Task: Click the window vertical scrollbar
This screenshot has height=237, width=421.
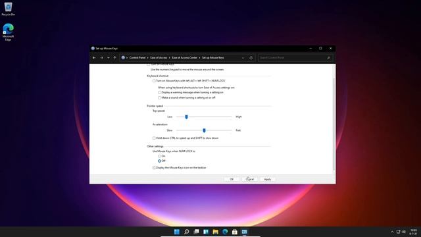Action: click(334, 124)
